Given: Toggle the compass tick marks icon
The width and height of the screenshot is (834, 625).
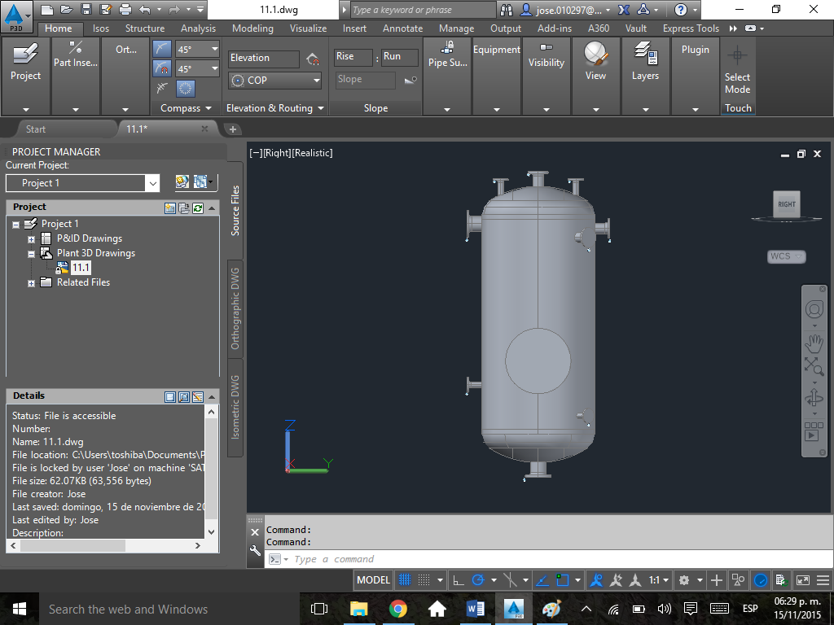Looking at the screenshot, I should pyautogui.click(x=162, y=88).
